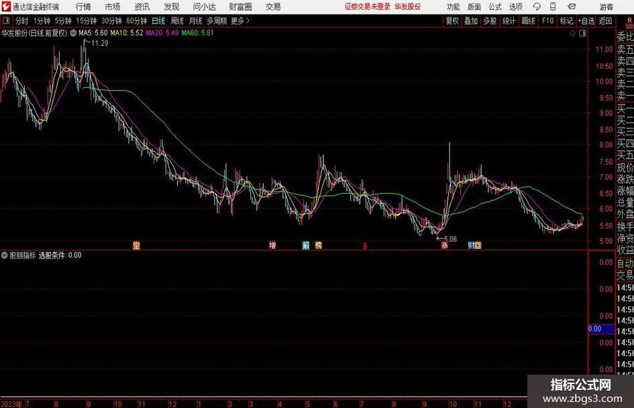Switch to 1分钟 period tab
This screenshot has width=634, height=408.
(42, 21)
